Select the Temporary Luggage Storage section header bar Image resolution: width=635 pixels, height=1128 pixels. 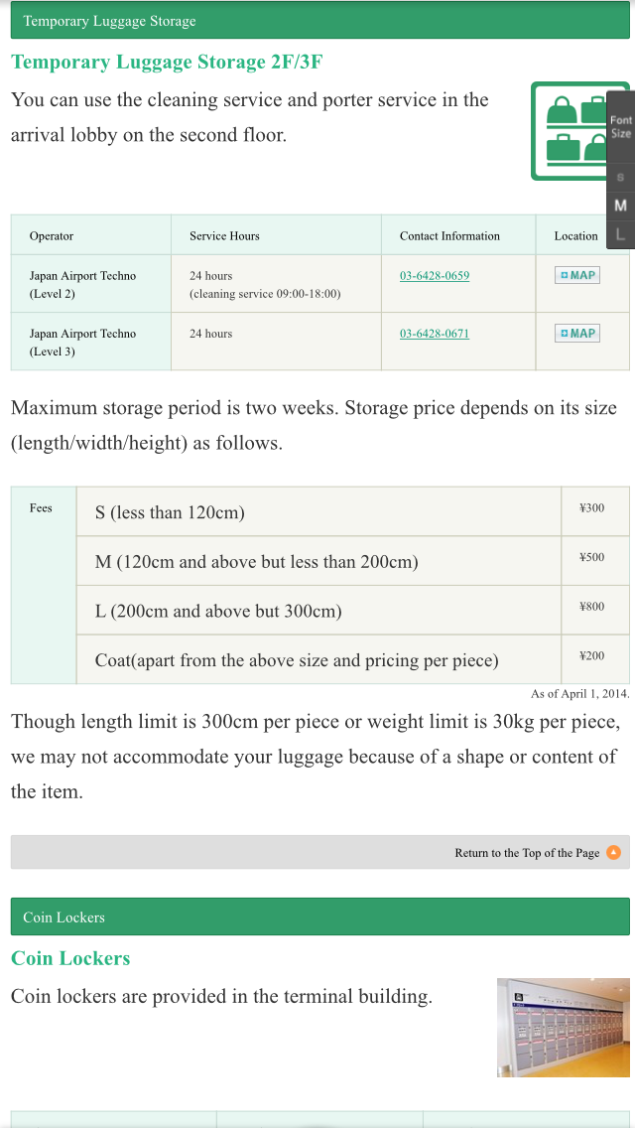(x=319, y=21)
